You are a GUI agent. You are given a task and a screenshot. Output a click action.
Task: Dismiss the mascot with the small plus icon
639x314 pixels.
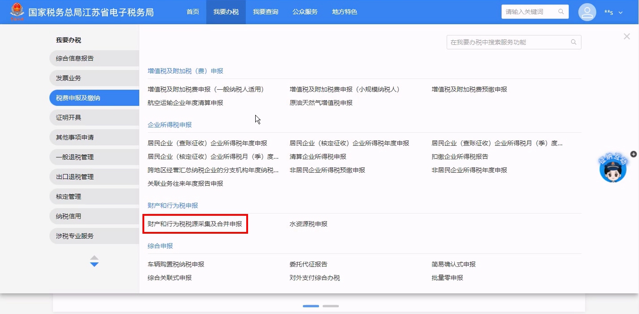point(634,154)
